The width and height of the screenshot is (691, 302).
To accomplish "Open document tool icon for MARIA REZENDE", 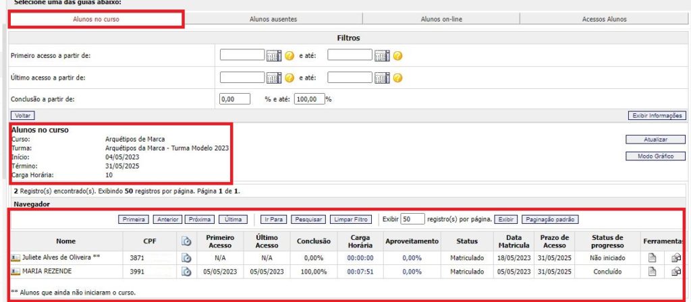I will pos(652,272).
